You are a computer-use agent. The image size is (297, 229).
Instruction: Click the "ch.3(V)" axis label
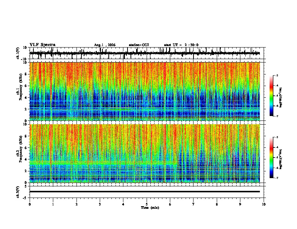coord(18,192)
